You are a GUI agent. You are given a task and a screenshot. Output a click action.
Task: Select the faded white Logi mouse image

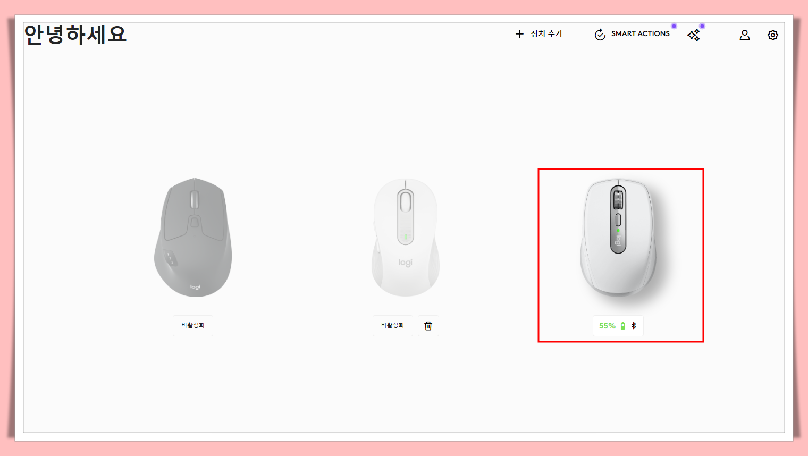406,238
